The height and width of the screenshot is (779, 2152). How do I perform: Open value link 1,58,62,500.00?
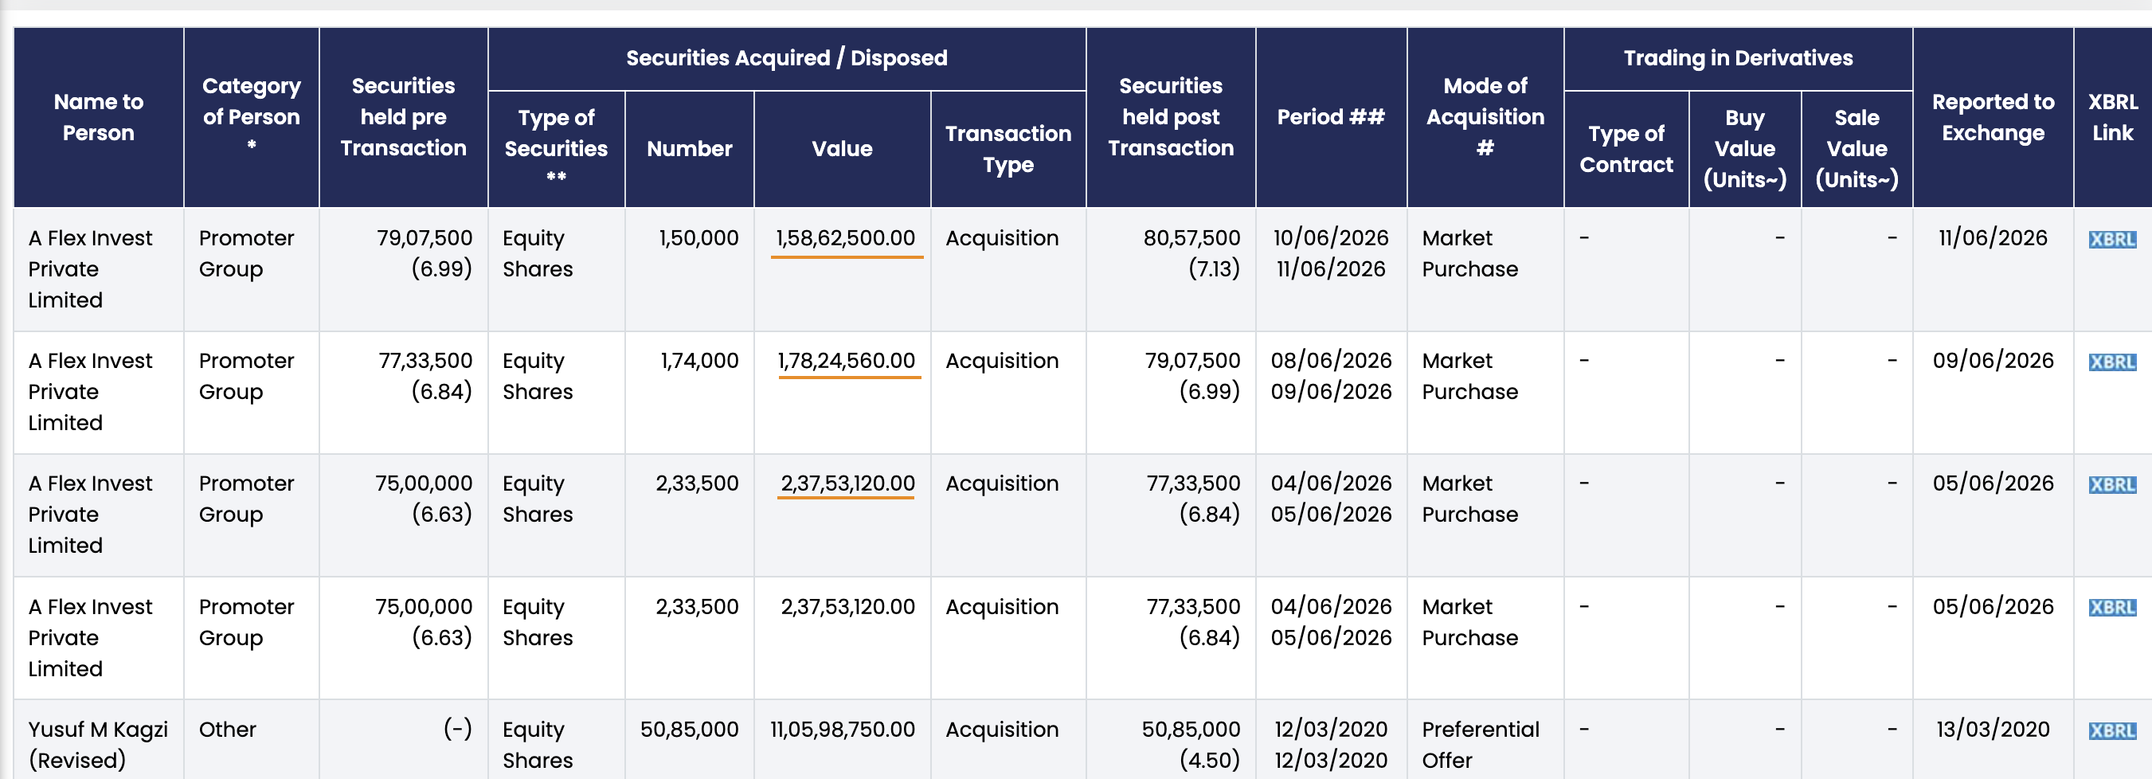click(x=846, y=238)
